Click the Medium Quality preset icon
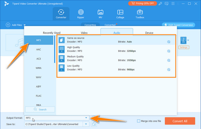201x129 pixels. point(62,59)
